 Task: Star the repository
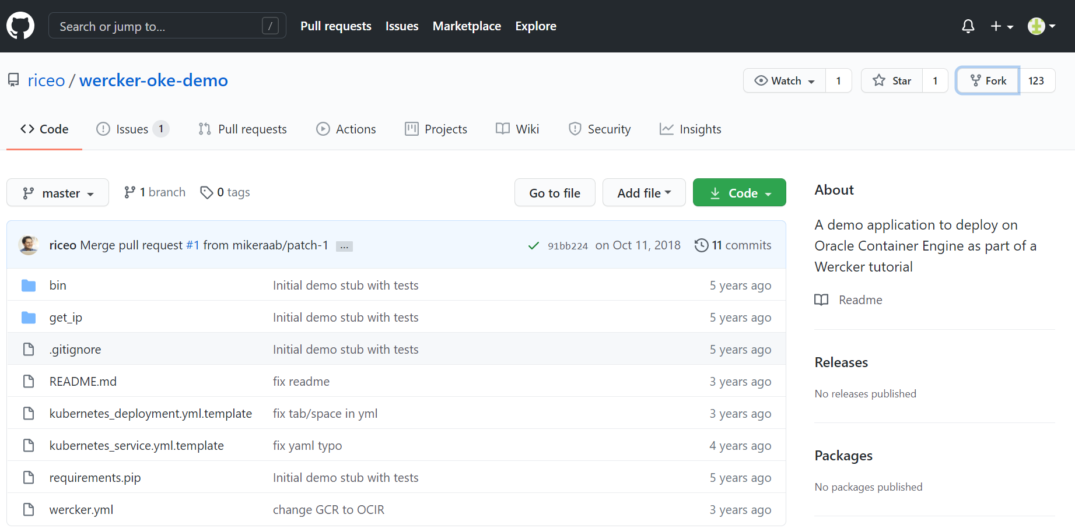pos(892,80)
